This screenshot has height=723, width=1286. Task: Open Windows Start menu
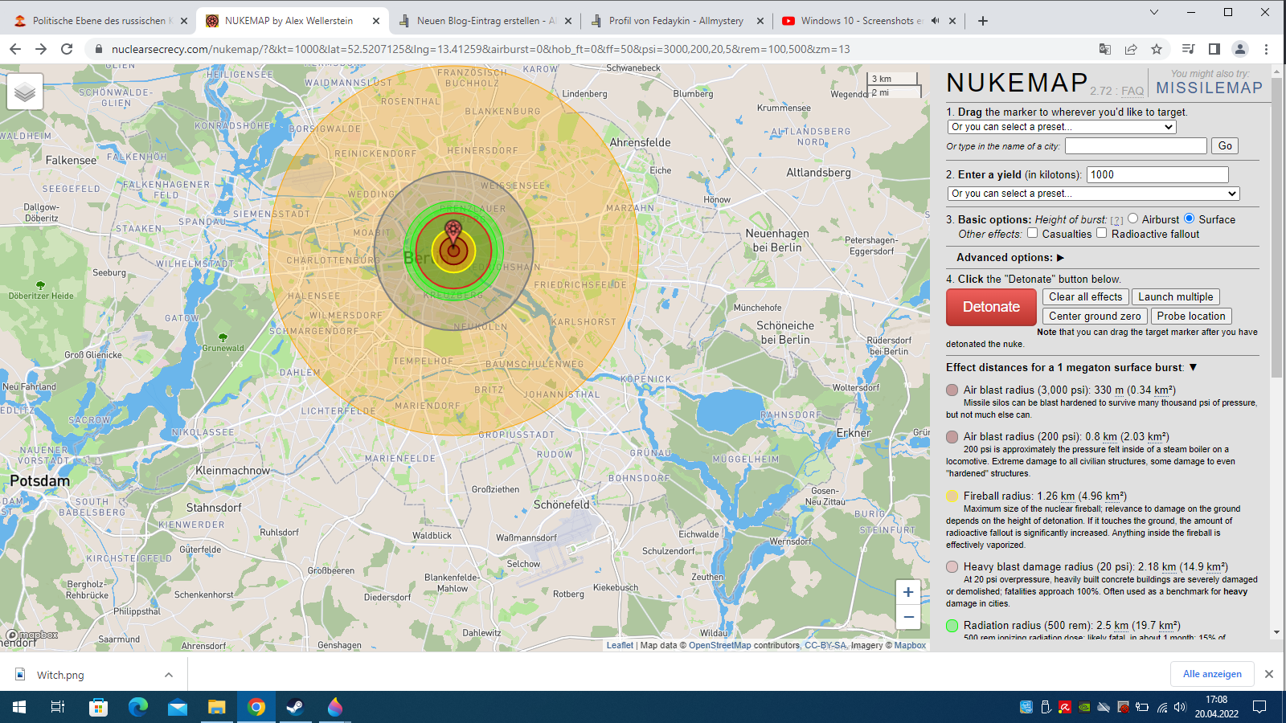[x=19, y=707]
